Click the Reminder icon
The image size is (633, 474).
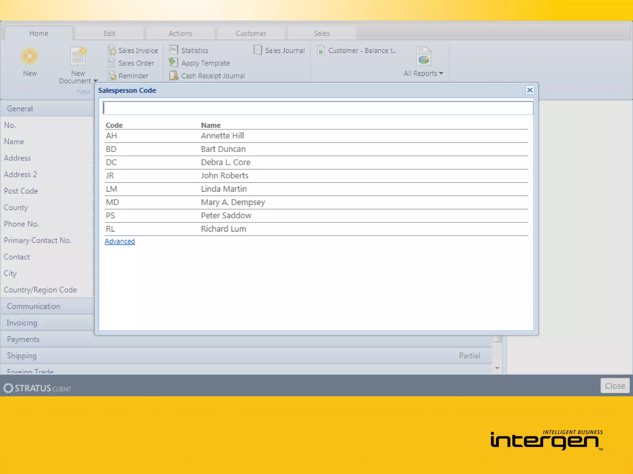pos(112,75)
